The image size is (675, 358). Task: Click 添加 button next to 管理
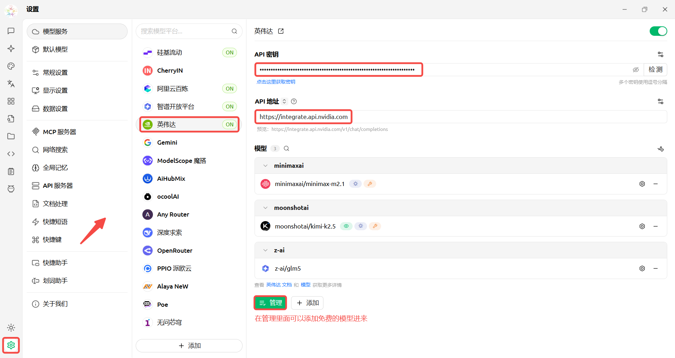(x=307, y=303)
